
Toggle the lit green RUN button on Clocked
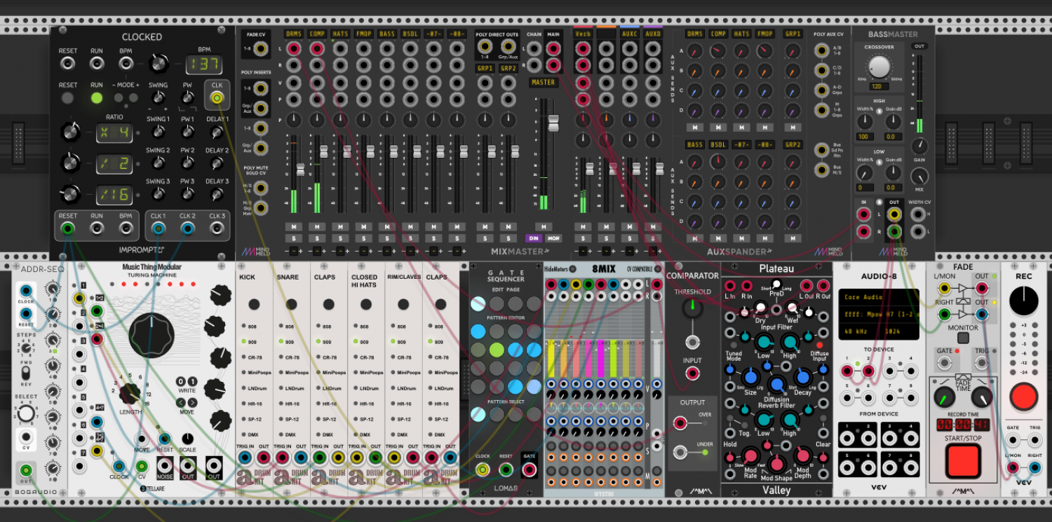tap(97, 98)
